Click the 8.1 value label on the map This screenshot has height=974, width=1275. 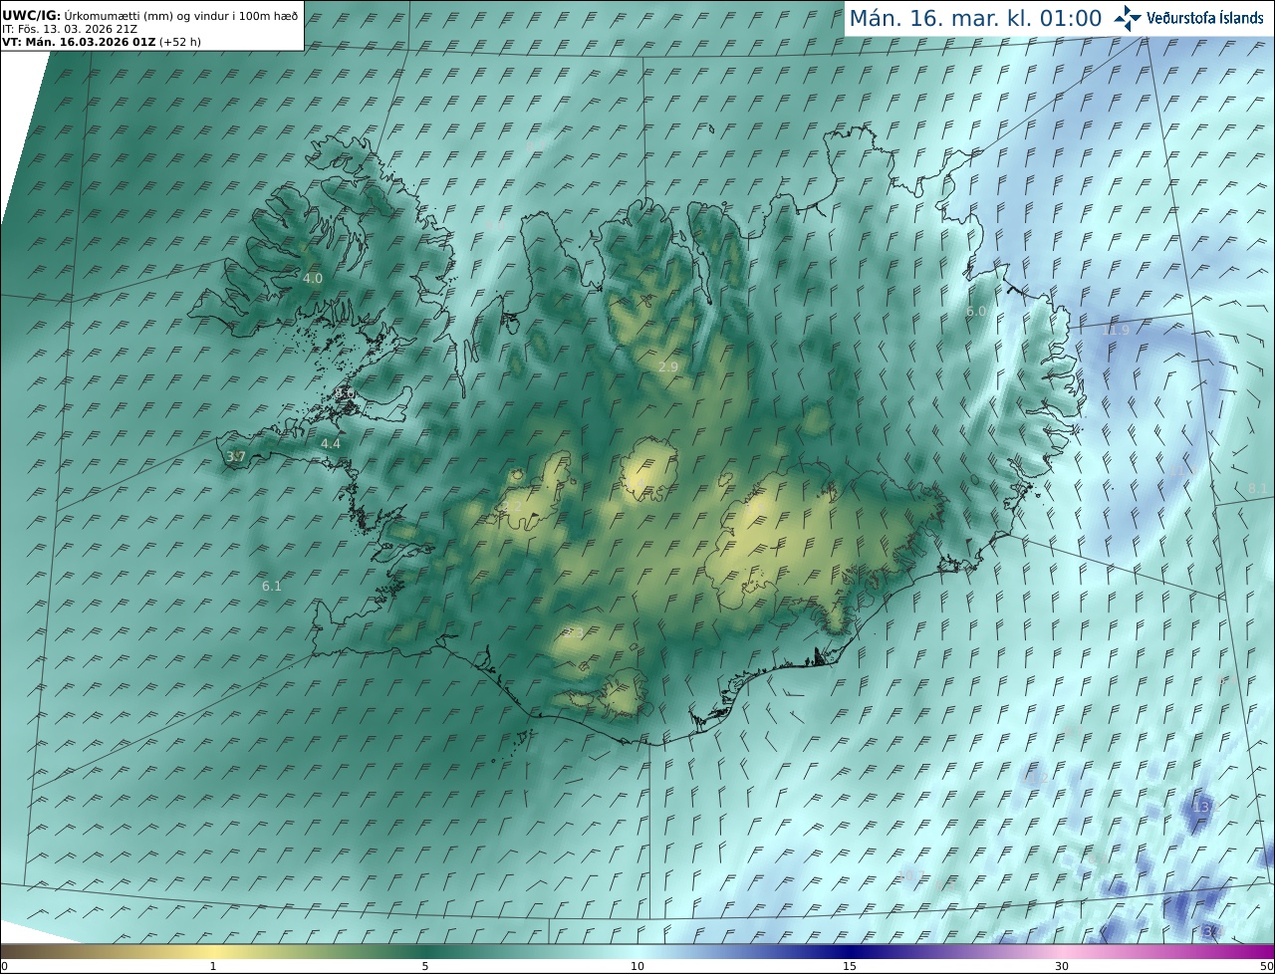pyautogui.click(x=1257, y=488)
